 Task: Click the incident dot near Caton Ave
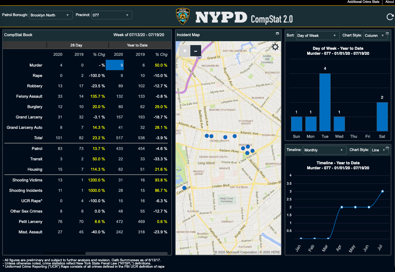[184, 188]
